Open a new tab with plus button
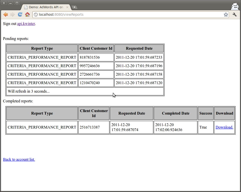 (x=74, y=7)
